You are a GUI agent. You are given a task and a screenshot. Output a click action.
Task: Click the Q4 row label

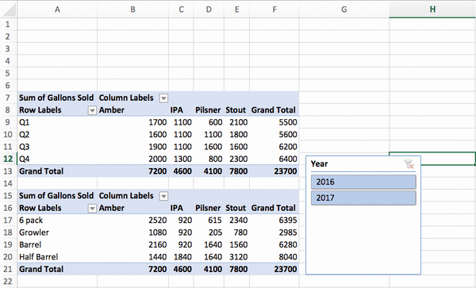pos(25,159)
